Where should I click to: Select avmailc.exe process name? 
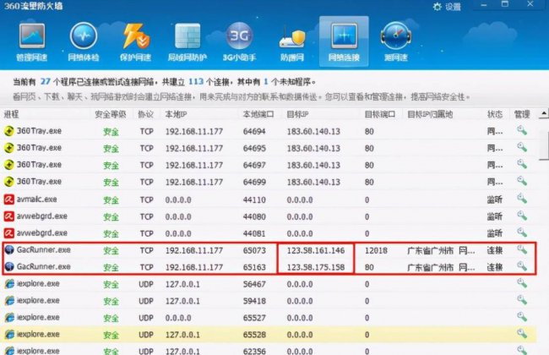pos(37,199)
